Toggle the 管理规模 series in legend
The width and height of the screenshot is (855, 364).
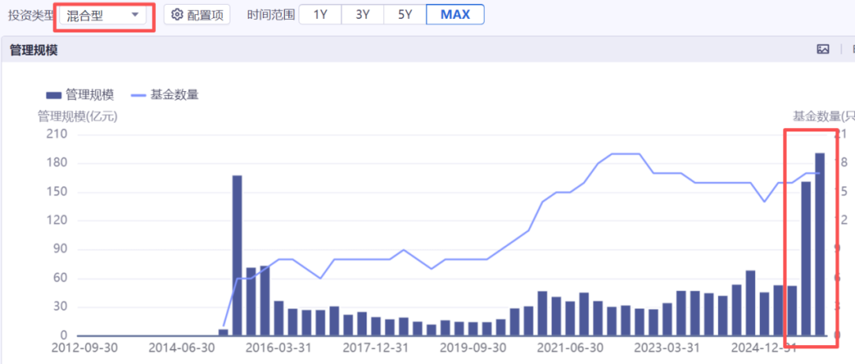[80, 96]
